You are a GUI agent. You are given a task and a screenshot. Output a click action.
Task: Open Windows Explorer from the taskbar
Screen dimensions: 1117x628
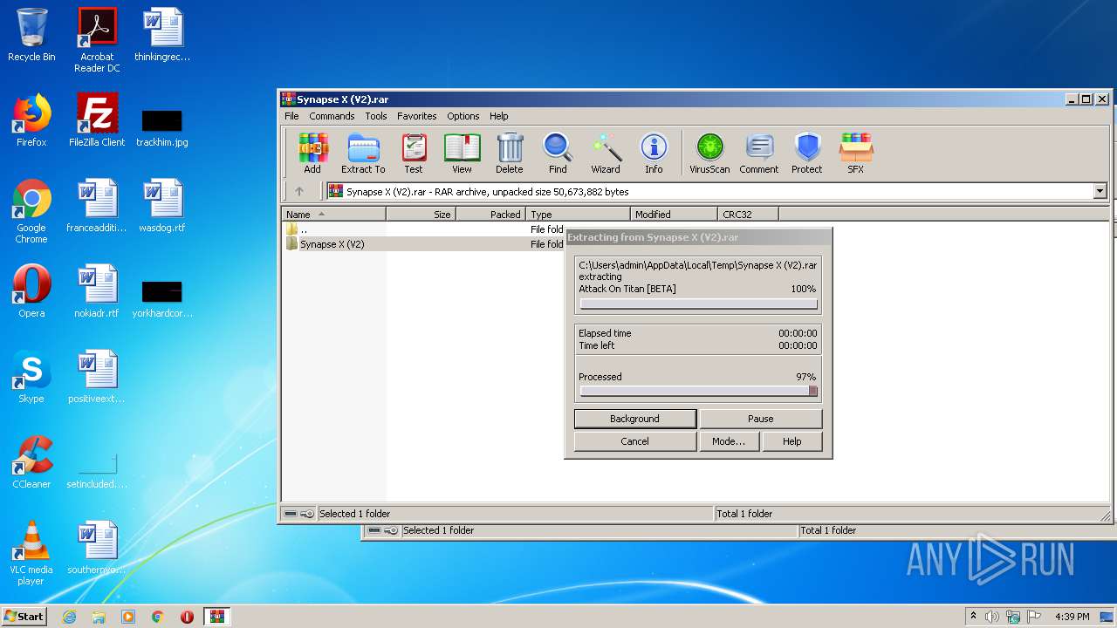pos(99,617)
